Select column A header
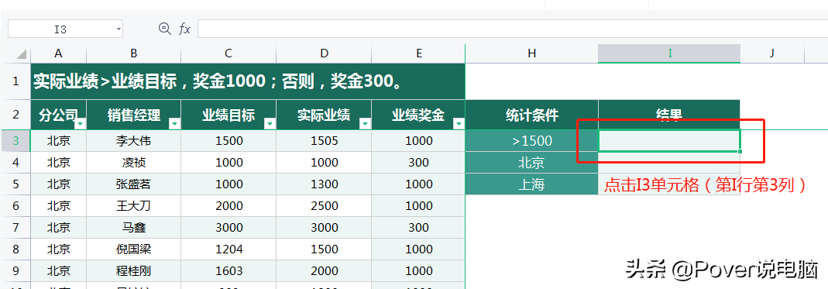 pos(59,53)
